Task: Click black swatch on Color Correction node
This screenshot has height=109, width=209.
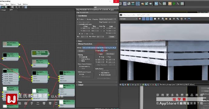Action: pyautogui.click(x=5, y=55)
